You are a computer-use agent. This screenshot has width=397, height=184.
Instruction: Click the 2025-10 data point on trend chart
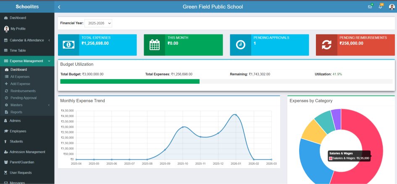pos(183,127)
